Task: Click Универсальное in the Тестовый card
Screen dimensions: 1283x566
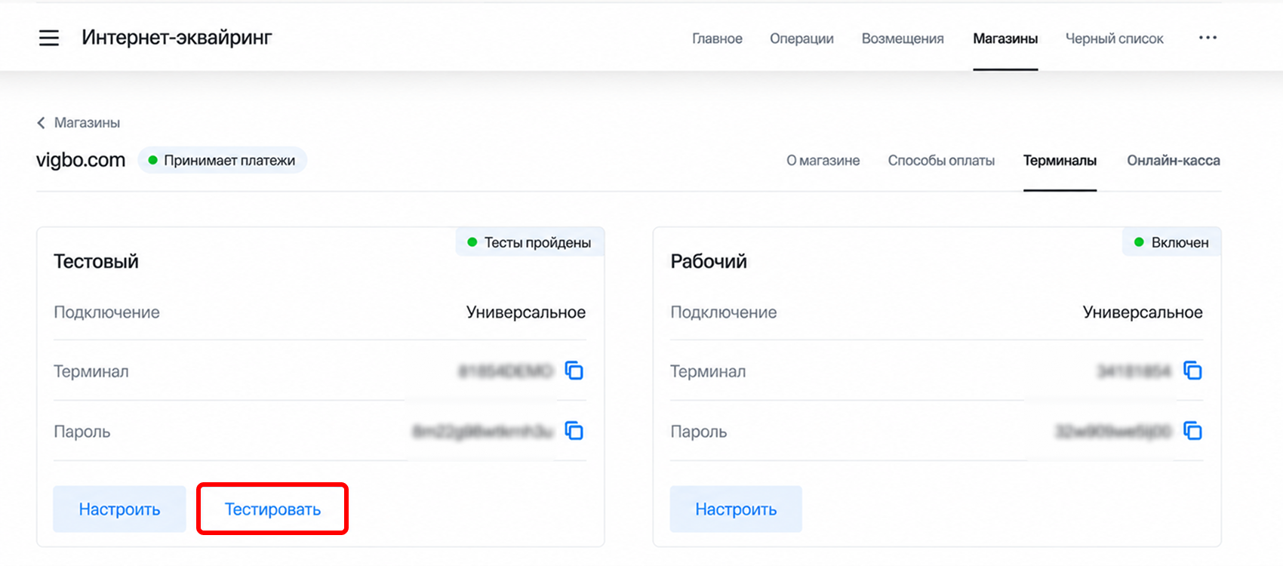Action: click(526, 312)
